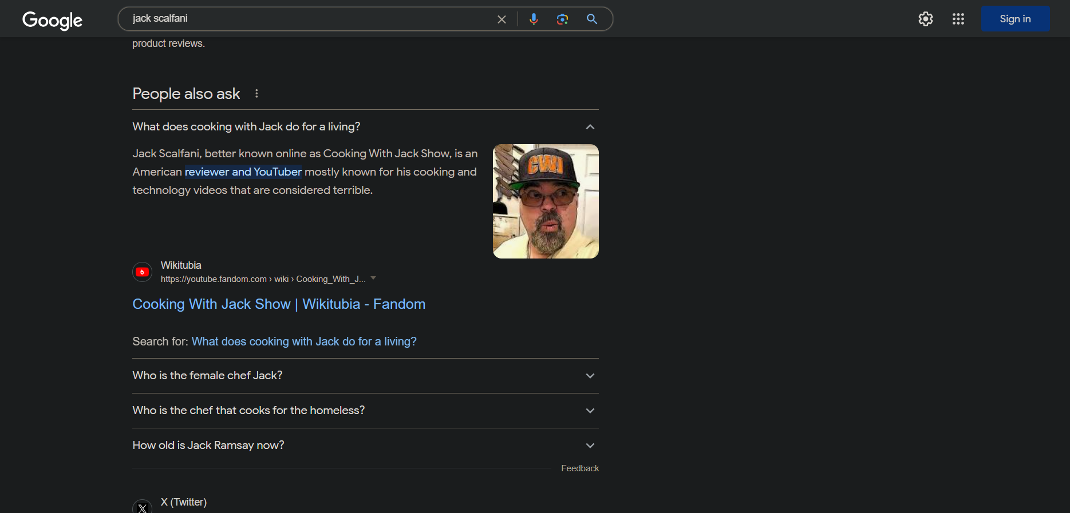Open quick settings gear icon
The image size is (1070, 513).
coord(926,19)
